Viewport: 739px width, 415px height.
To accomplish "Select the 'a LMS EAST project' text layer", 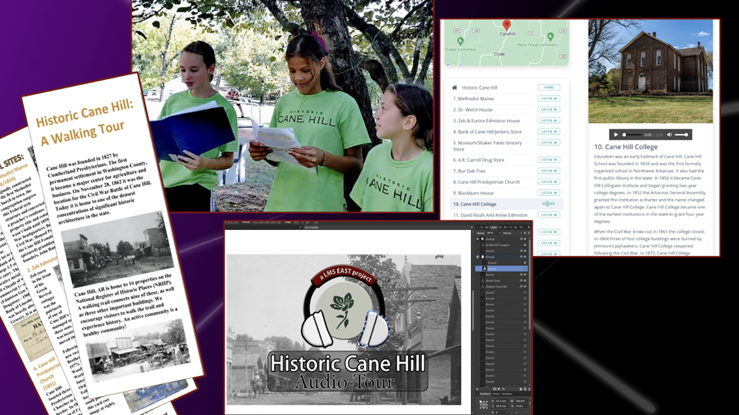I will coord(501,245).
